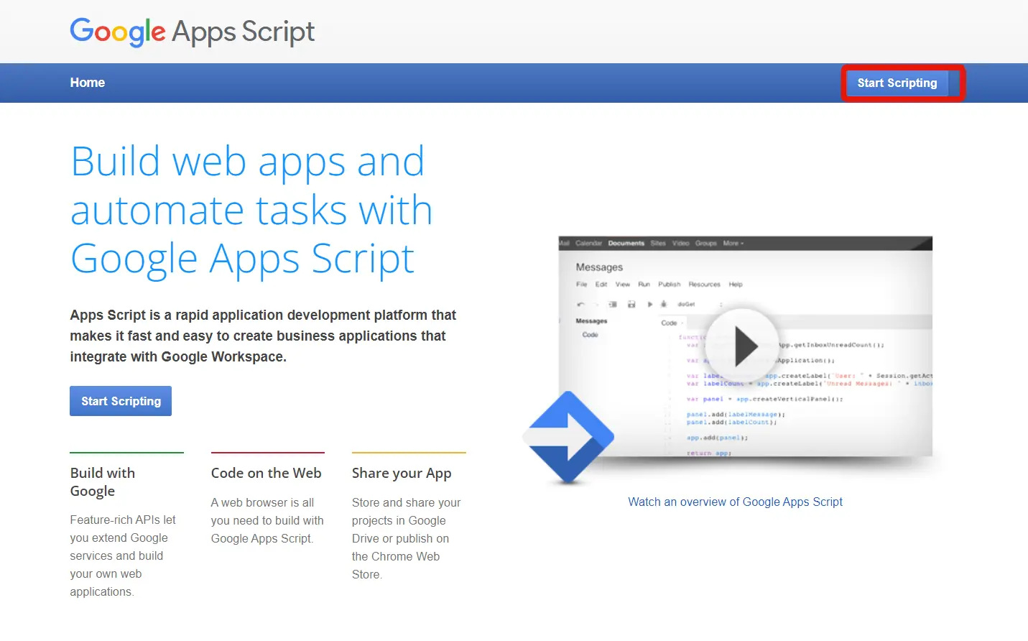This screenshot has width=1028, height=641.
Task: Select the 'Share your App' heading
Action: 402,473
